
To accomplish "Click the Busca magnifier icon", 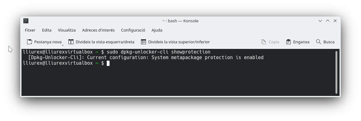I will click(x=319, y=42).
